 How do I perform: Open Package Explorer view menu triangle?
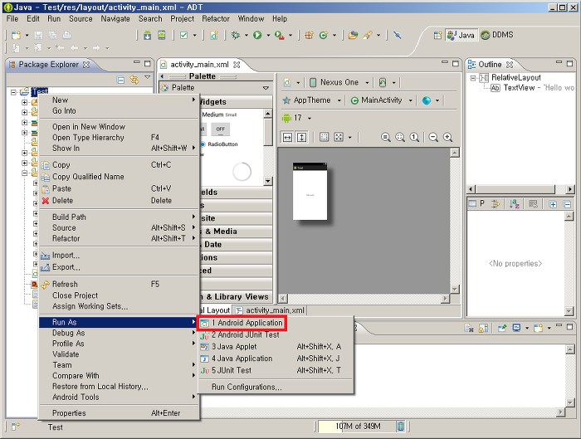tap(148, 77)
